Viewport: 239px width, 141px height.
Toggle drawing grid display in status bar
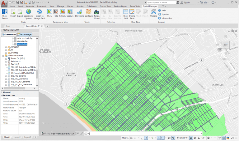coord(131,138)
